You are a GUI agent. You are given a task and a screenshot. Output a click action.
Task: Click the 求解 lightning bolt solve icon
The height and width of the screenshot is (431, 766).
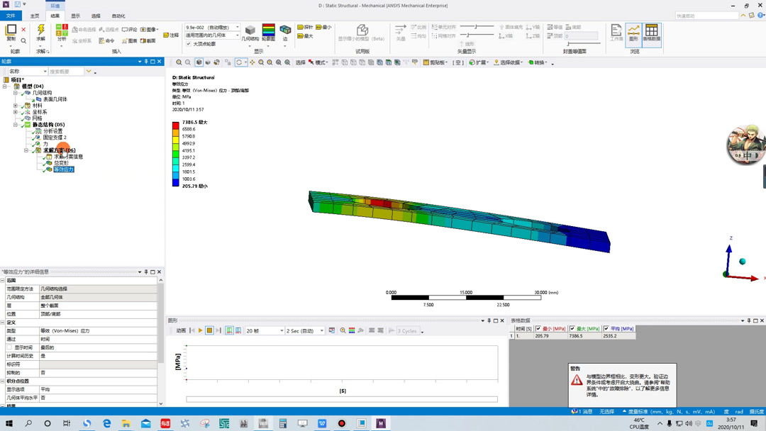(x=40, y=30)
